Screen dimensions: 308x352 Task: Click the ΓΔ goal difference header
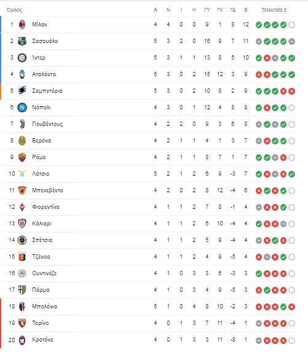[x=233, y=10]
